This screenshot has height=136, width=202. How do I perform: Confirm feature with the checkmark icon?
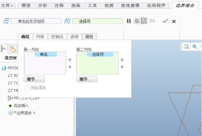[x=165, y=21]
